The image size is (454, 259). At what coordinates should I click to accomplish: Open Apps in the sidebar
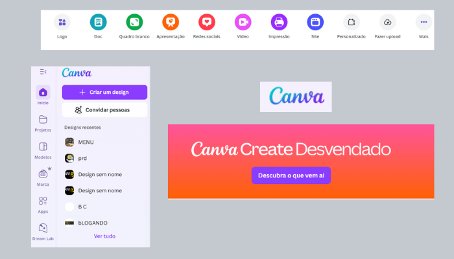pos(43,205)
